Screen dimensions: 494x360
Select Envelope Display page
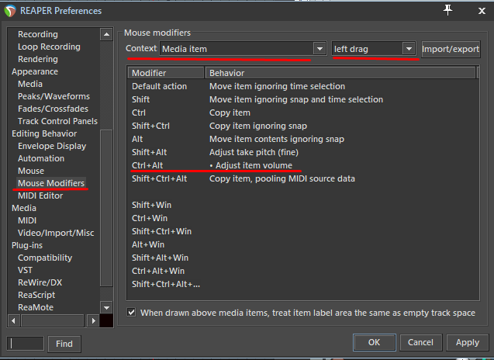tap(52, 146)
